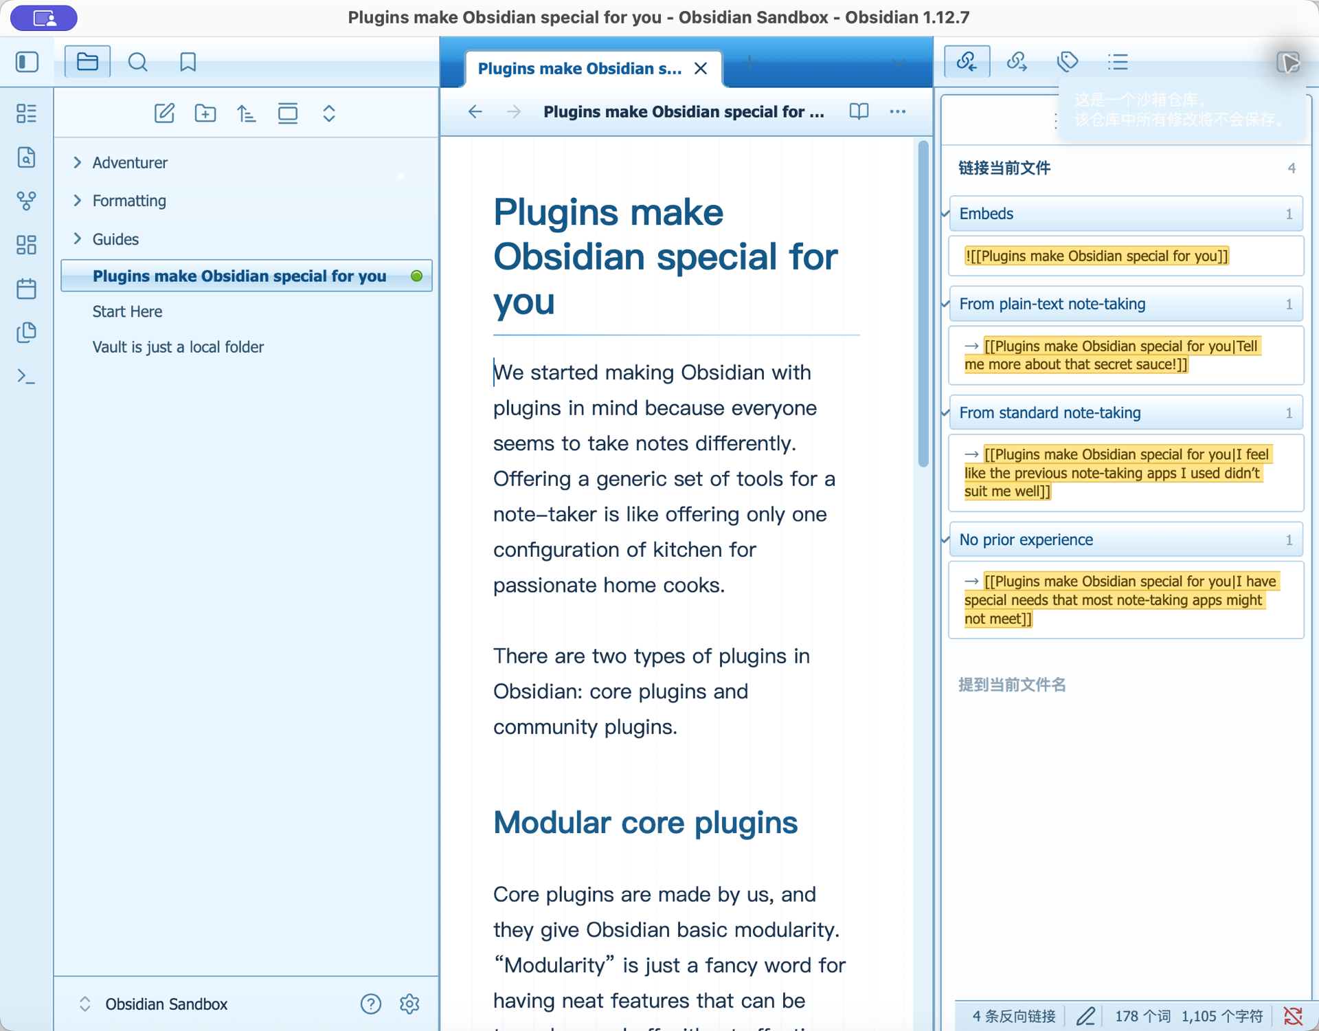The width and height of the screenshot is (1319, 1031).
Task: Open the templates ribbon icon
Action: click(x=26, y=333)
